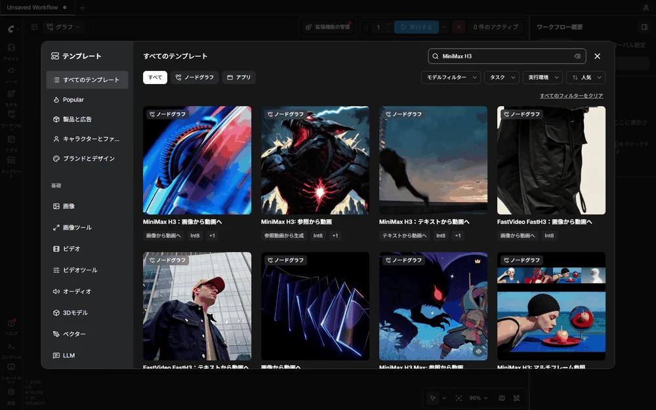This screenshot has width=656, height=410.
Task: Open the 実行環境 dropdown
Action: [x=543, y=77]
